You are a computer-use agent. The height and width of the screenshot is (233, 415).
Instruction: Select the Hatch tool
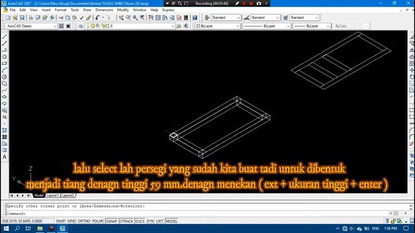pos(5,130)
